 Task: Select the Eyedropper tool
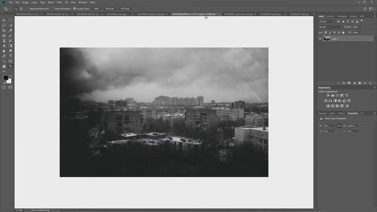coord(11,31)
